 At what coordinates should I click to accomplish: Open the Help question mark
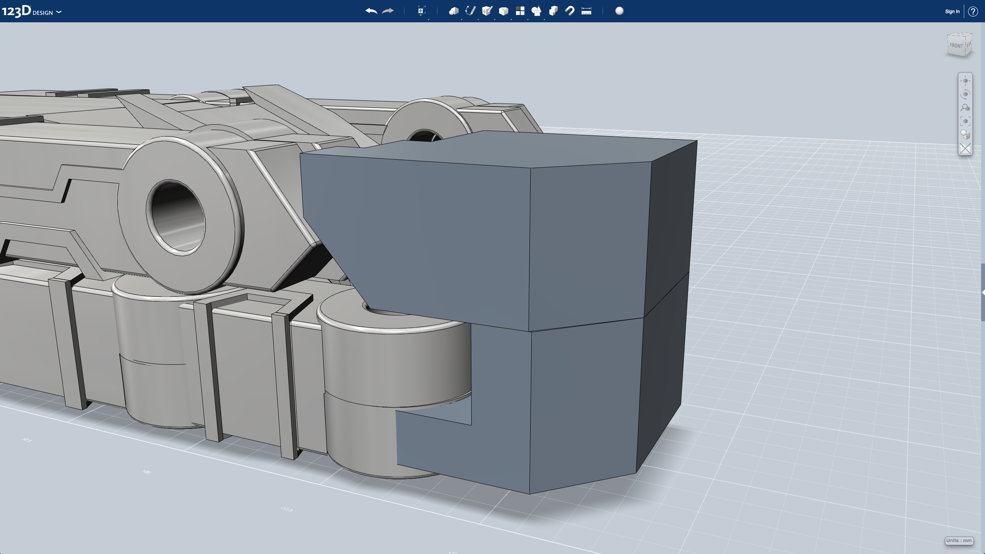(973, 12)
